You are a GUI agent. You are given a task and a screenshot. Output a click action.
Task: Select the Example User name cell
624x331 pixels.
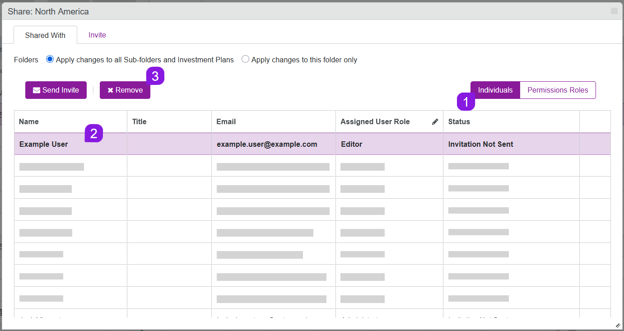tap(71, 144)
